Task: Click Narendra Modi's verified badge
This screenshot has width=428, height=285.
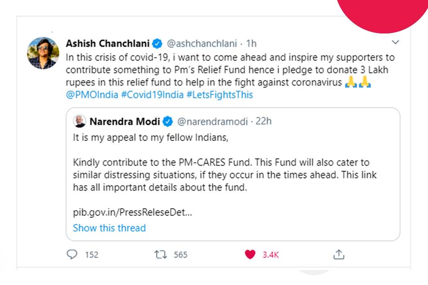Action: [x=167, y=122]
